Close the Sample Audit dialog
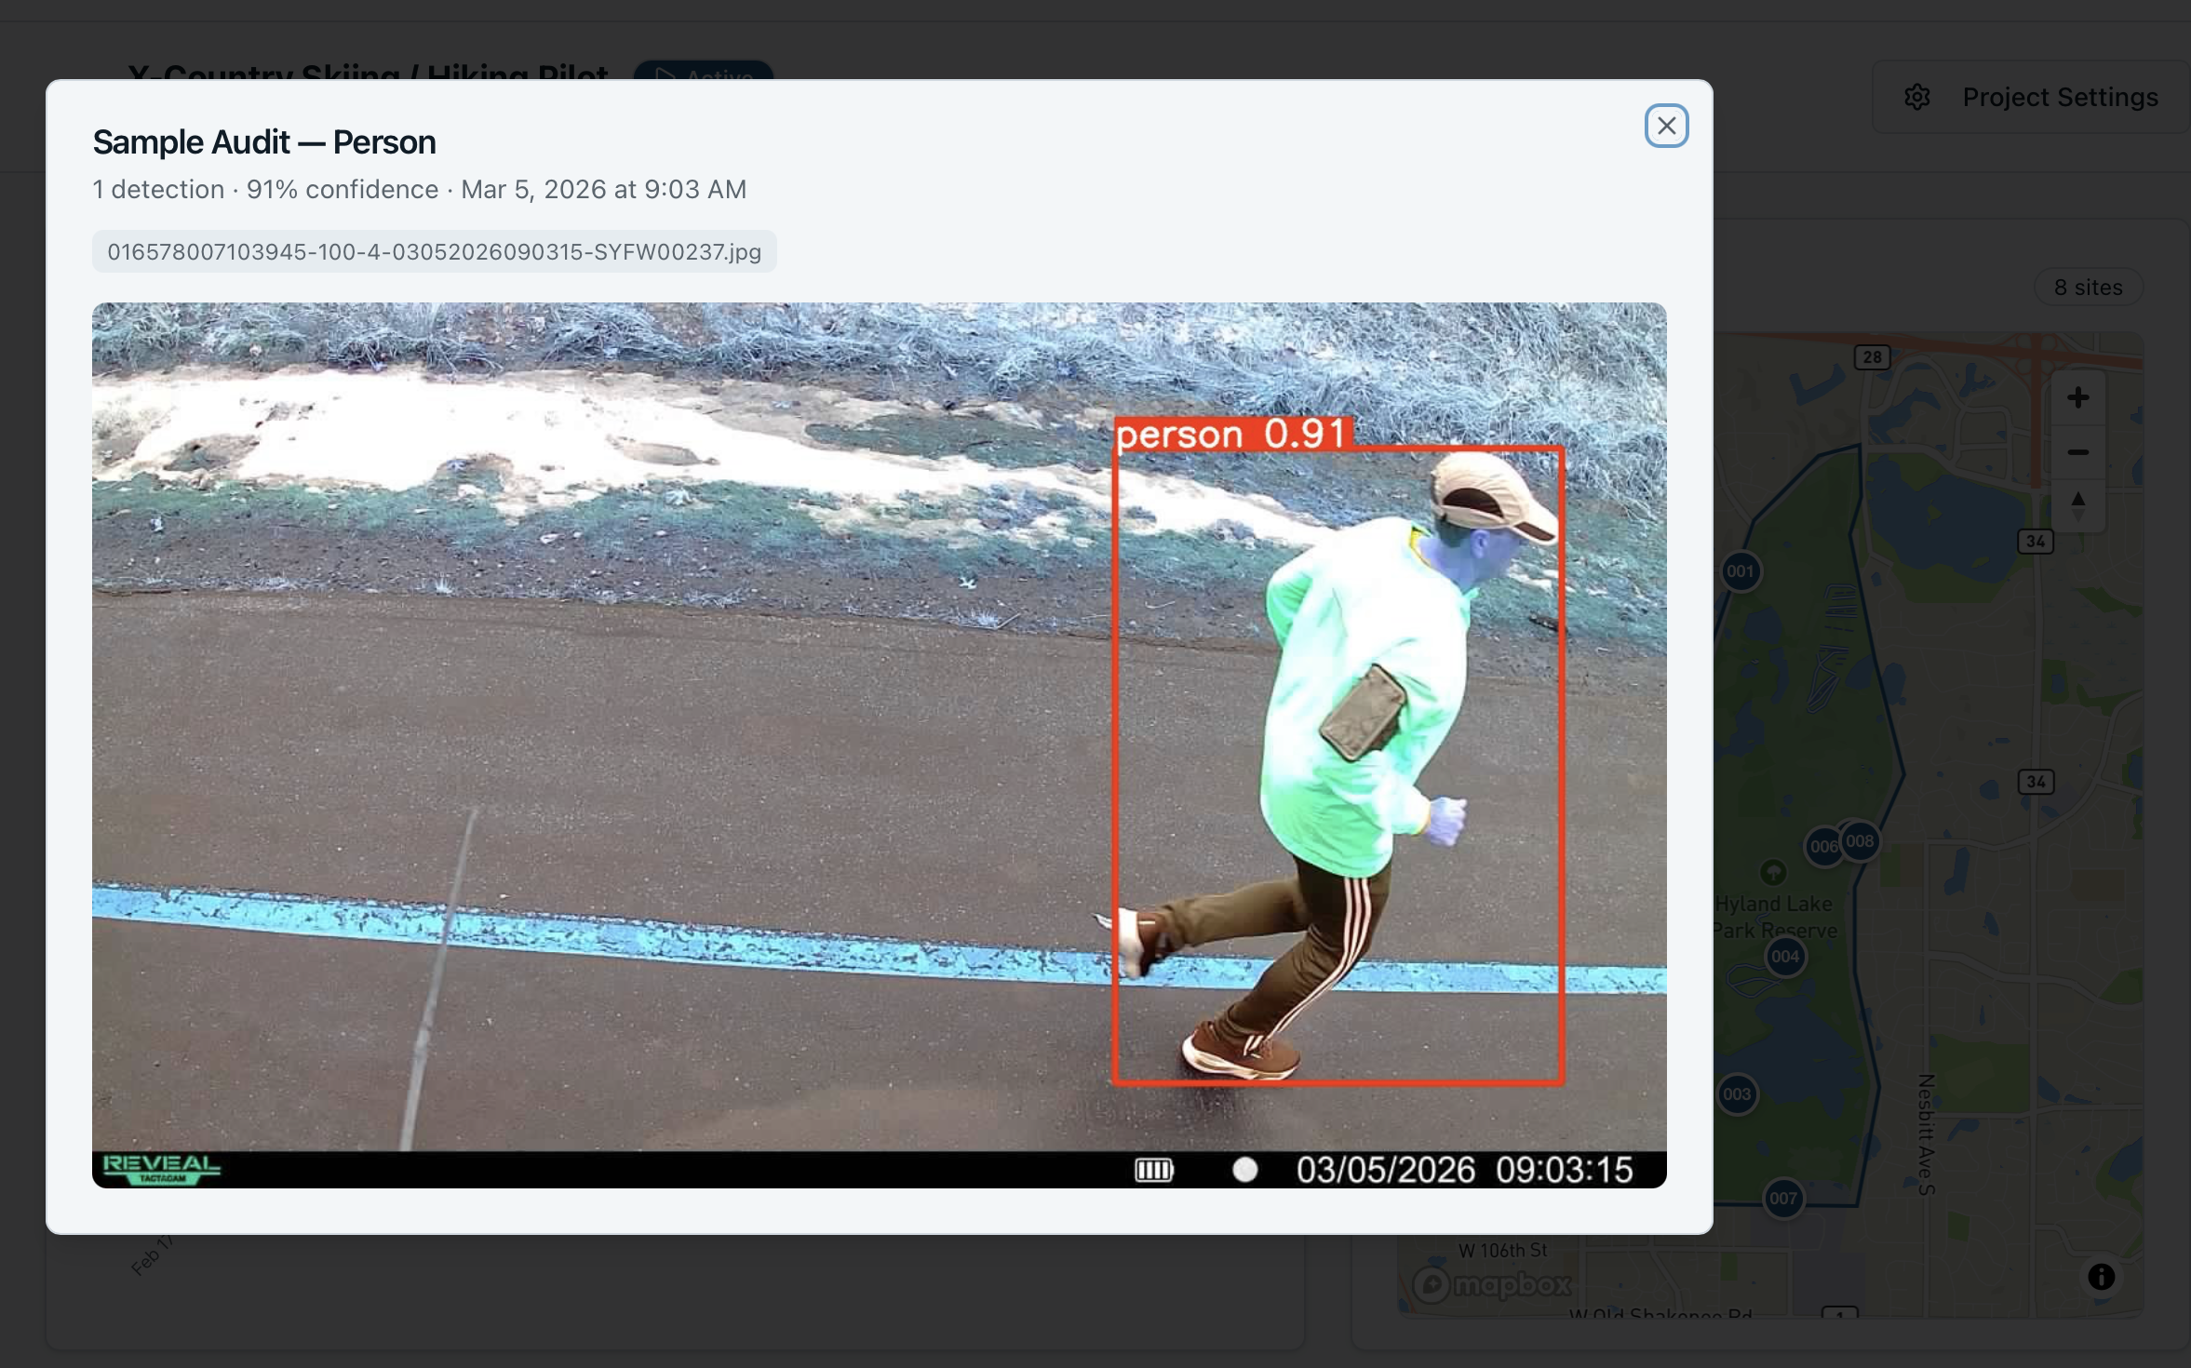This screenshot has width=2191, height=1368. pos(1666,126)
